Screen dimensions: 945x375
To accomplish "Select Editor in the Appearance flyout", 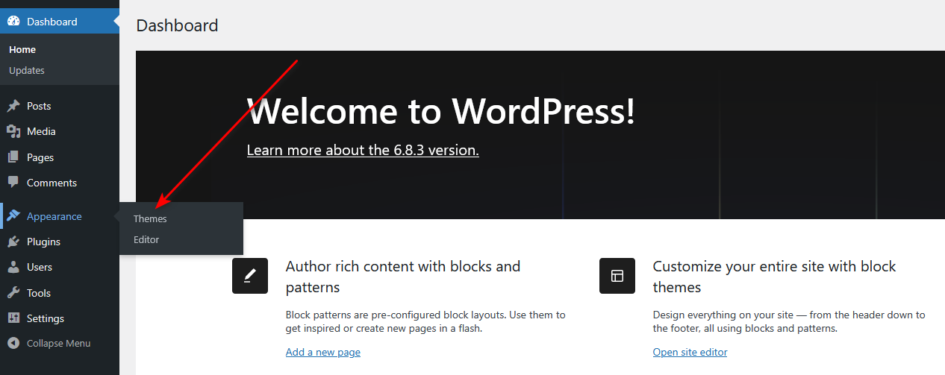I will (x=146, y=240).
